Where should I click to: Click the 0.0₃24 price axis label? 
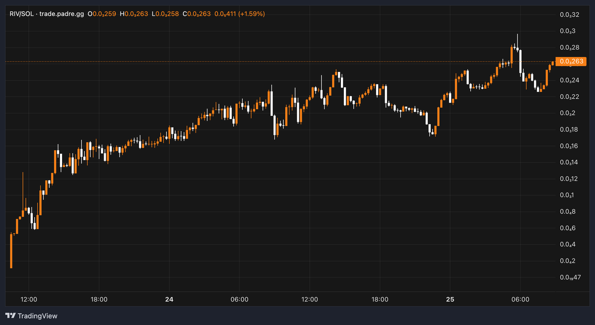click(570, 80)
